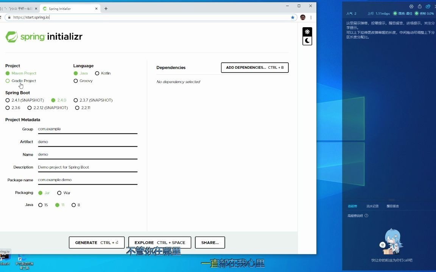Choose War packaging instead of Jar
436x272 pixels.
pos(59,193)
